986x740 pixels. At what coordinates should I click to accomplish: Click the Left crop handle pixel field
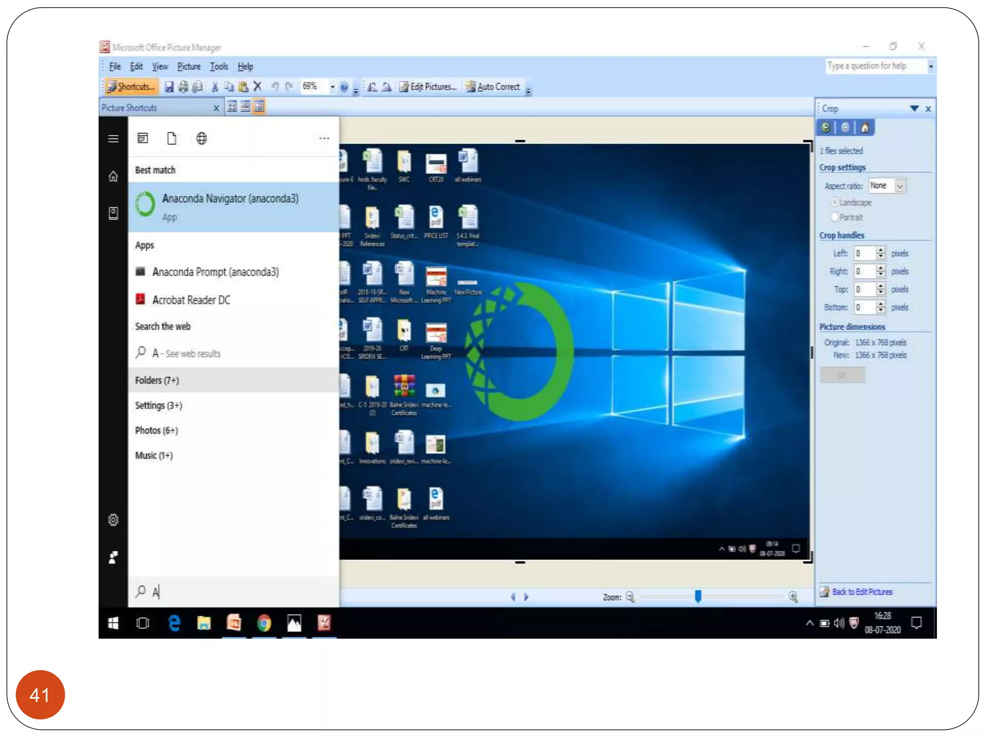point(865,253)
